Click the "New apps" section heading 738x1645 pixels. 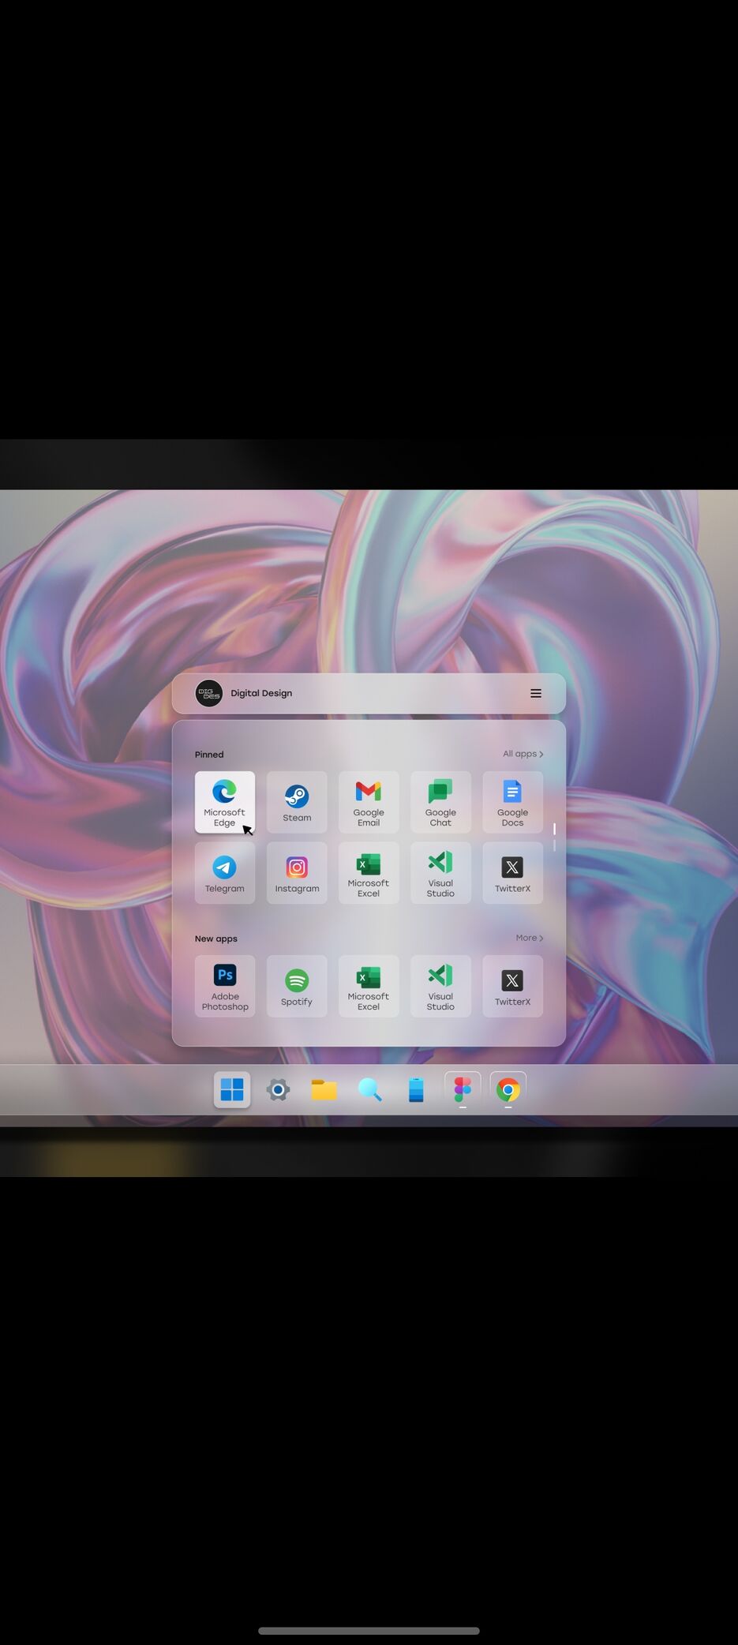[x=216, y=939]
